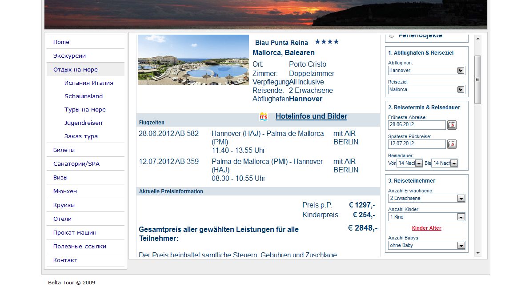Screen dimensions: 509x295
Task: Open Туры на море submenu item
Action: pos(85,110)
